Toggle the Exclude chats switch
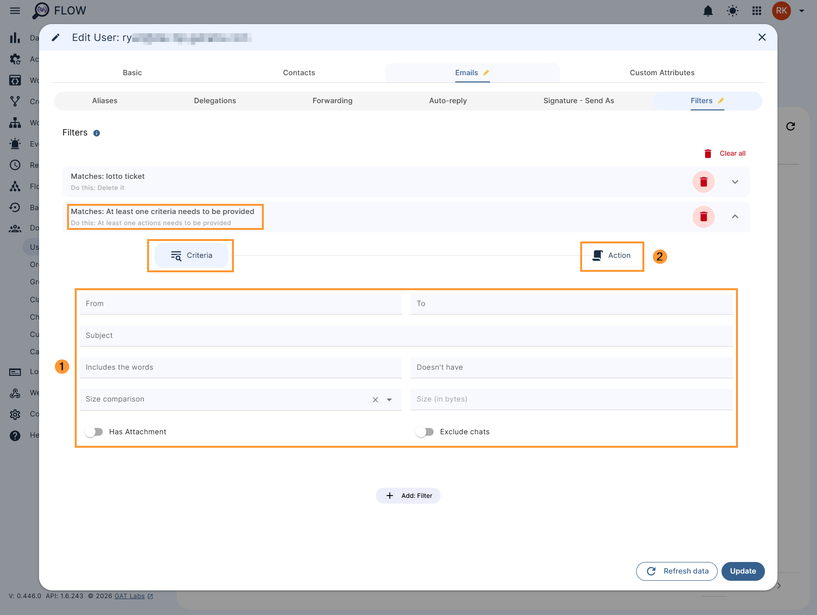The width and height of the screenshot is (817, 615). click(x=425, y=432)
